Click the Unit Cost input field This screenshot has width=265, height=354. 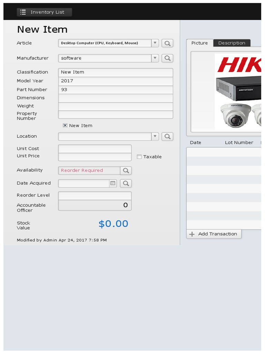pos(95,149)
